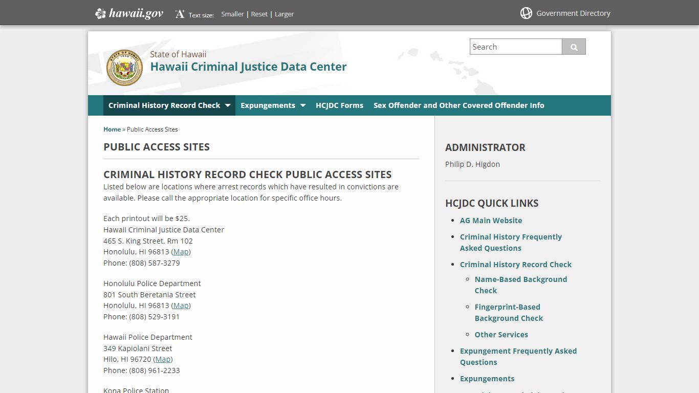This screenshot has width=699, height=393.
Task: Open Sex Offender and Other Covered Offender Info
Action: pos(459,105)
